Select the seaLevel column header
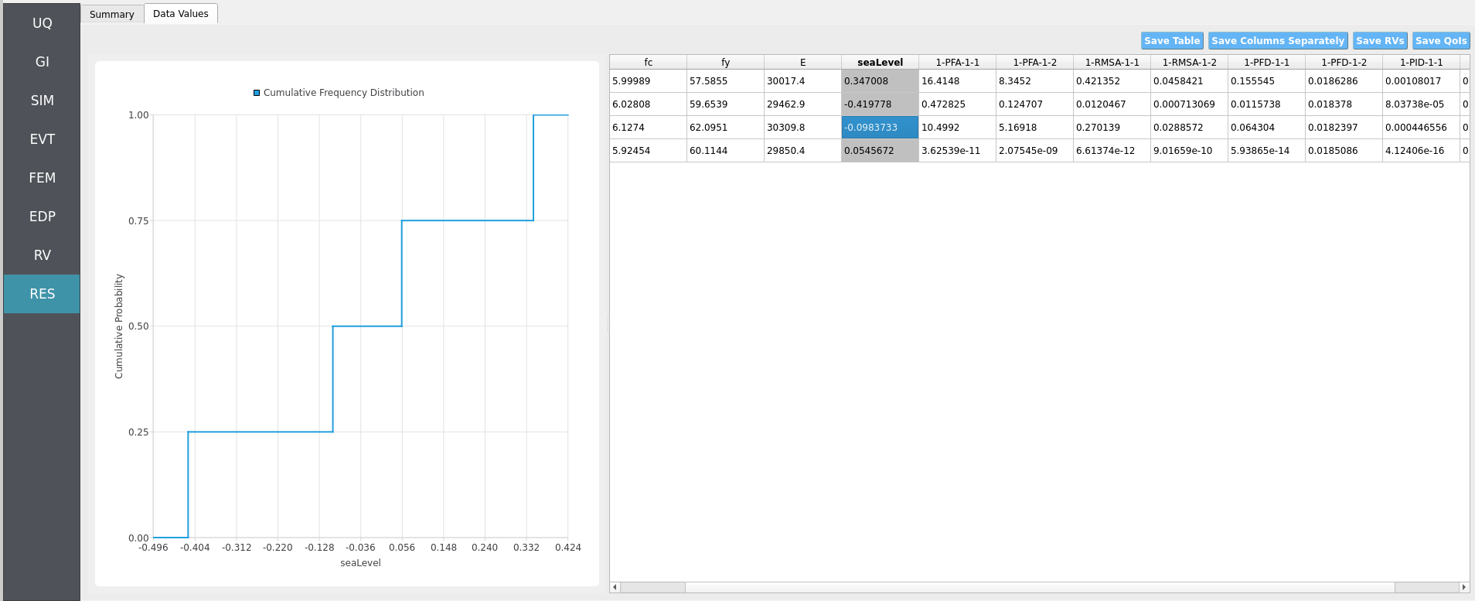This screenshot has width=1475, height=601. [x=880, y=62]
